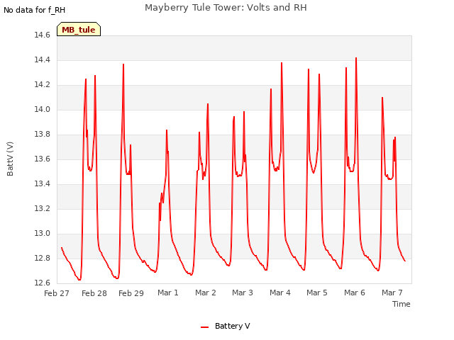
Task: Click the 12.8 y-axis value
Action: click(43, 258)
